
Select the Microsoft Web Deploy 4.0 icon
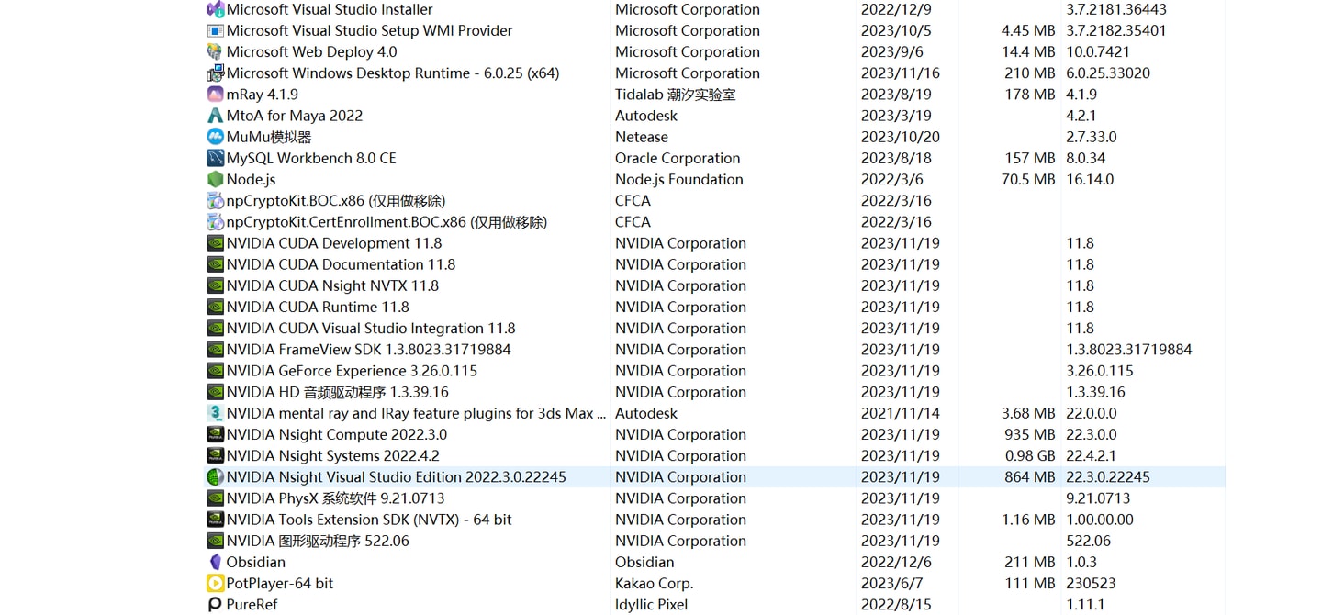pyautogui.click(x=215, y=51)
